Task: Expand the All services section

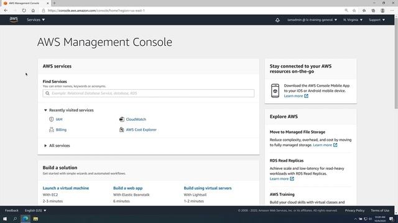Action: 57,146
